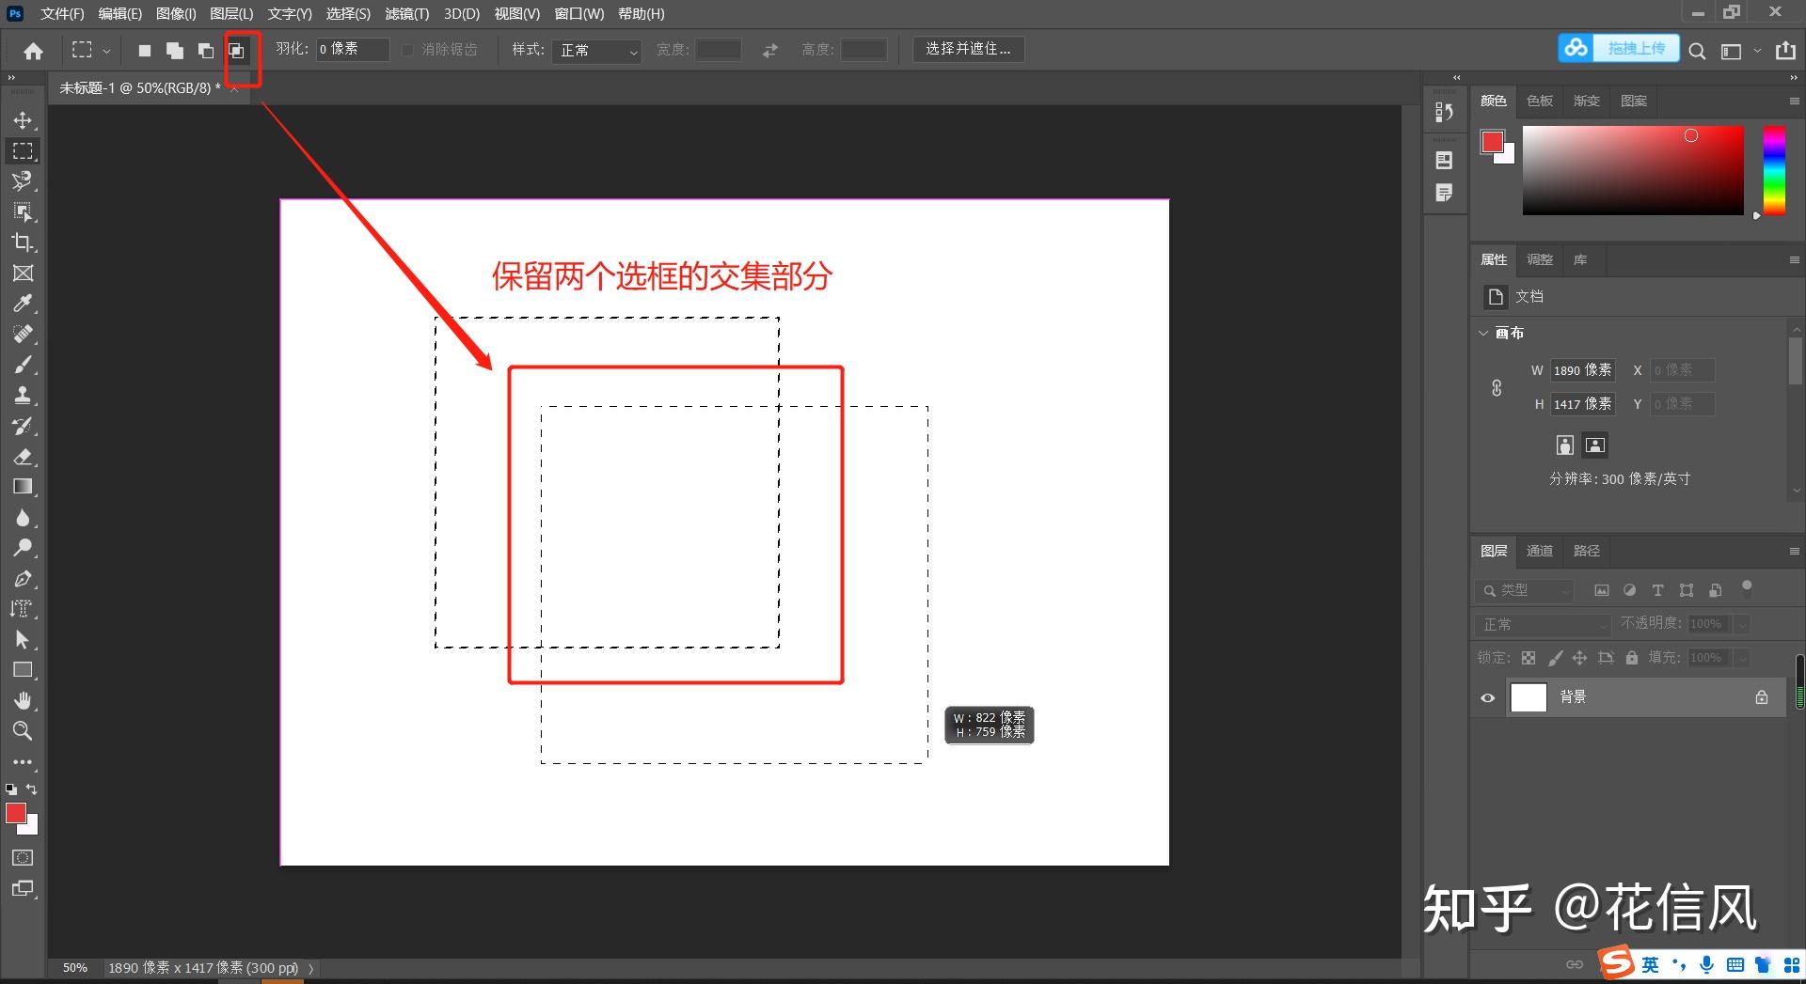This screenshot has height=984, width=1806.
Task: Swap width and height values
Action: [x=770, y=51]
